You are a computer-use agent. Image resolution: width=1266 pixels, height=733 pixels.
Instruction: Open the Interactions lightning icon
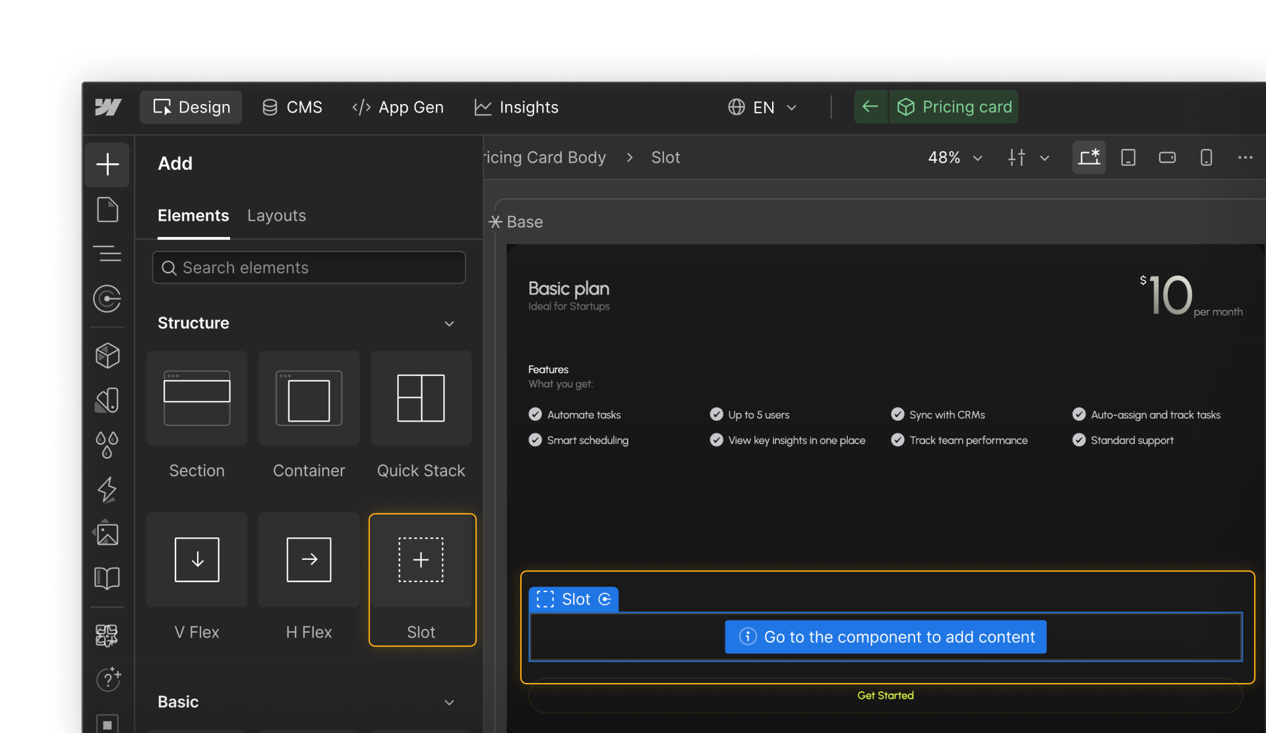pos(107,489)
